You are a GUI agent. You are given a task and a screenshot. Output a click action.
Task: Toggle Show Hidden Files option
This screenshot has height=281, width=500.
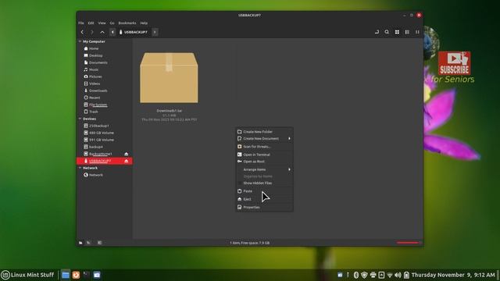coord(264,183)
